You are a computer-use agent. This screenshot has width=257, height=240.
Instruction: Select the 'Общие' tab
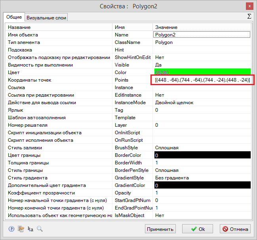point(14,17)
